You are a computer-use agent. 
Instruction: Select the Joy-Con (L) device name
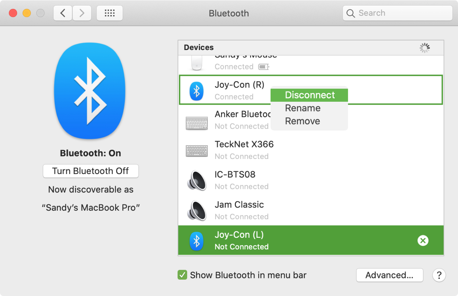coord(239,235)
